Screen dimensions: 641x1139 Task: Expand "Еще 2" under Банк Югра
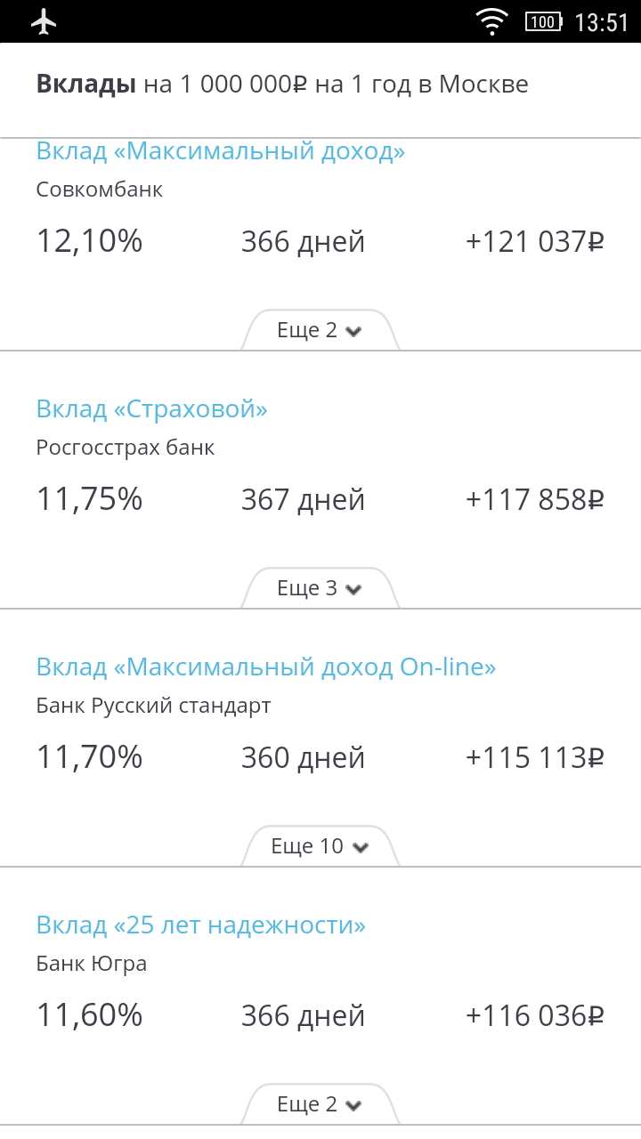pyautogui.click(x=320, y=1105)
